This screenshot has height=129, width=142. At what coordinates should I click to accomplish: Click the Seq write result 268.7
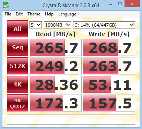(109, 47)
